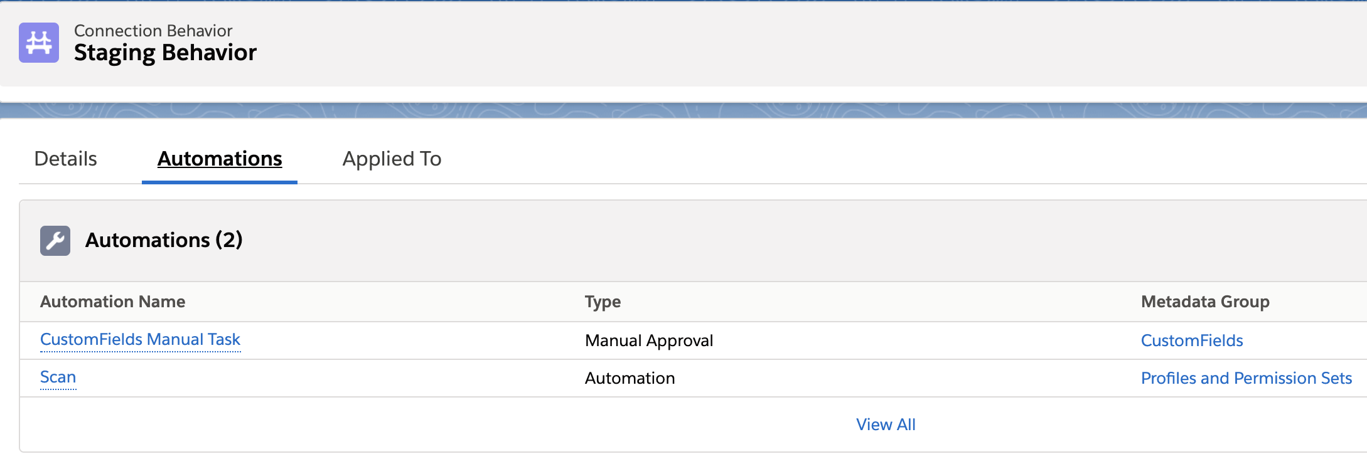
Task: Click the Connection Behavior object label
Action: tap(153, 31)
